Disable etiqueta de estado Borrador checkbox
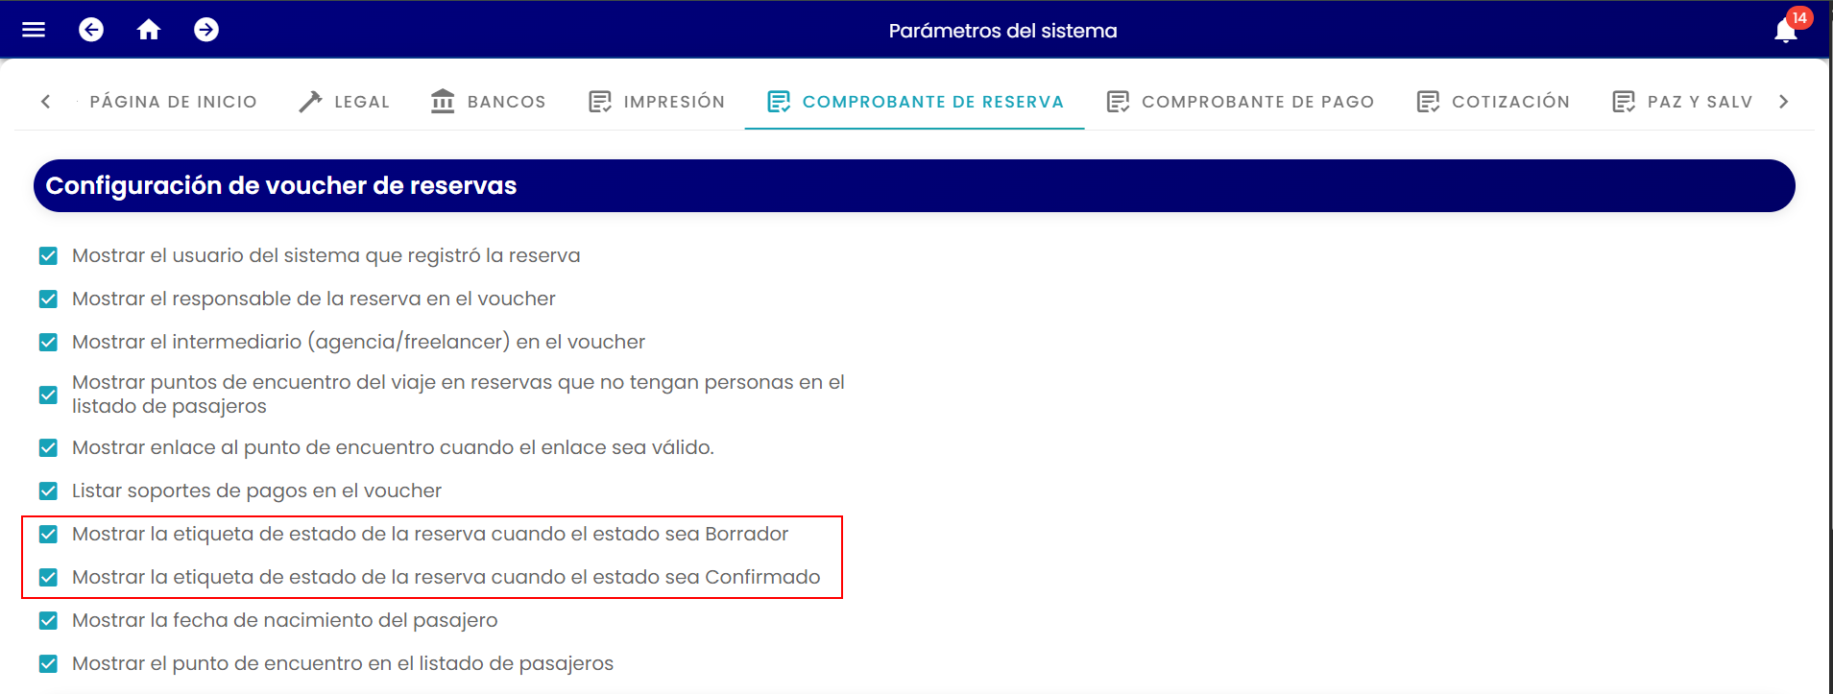 [x=48, y=534]
